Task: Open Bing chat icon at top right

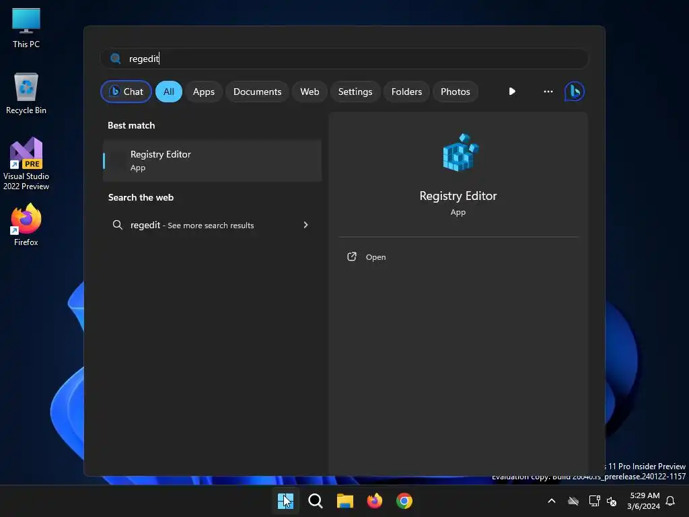Action: click(x=575, y=92)
